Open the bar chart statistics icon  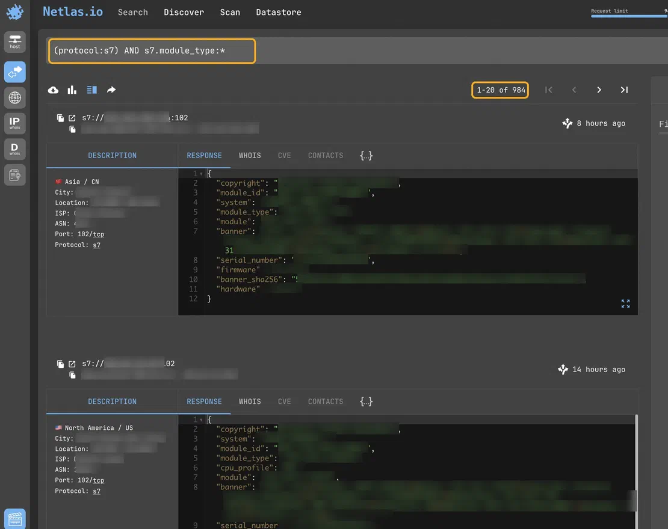point(72,90)
